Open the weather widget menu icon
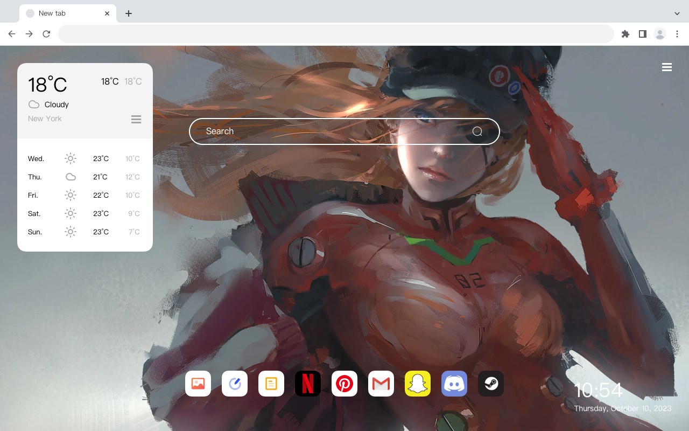This screenshot has height=431, width=689. (x=136, y=119)
